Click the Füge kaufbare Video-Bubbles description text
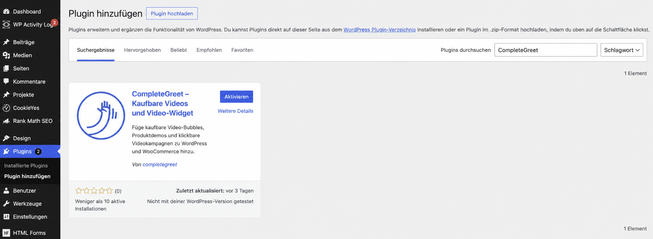Image resolution: width=653 pixels, height=239 pixels. (169, 140)
